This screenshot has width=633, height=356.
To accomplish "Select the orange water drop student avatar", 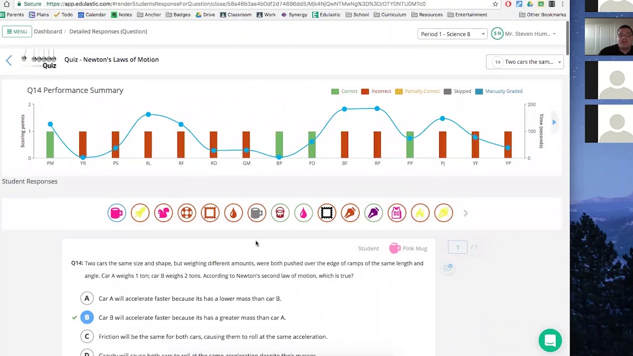I will tap(233, 213).
